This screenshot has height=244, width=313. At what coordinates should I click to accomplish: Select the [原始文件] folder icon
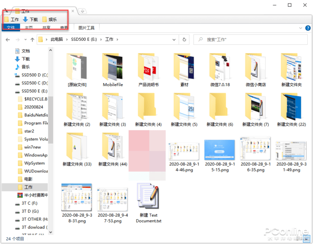(x=77, y=70)
